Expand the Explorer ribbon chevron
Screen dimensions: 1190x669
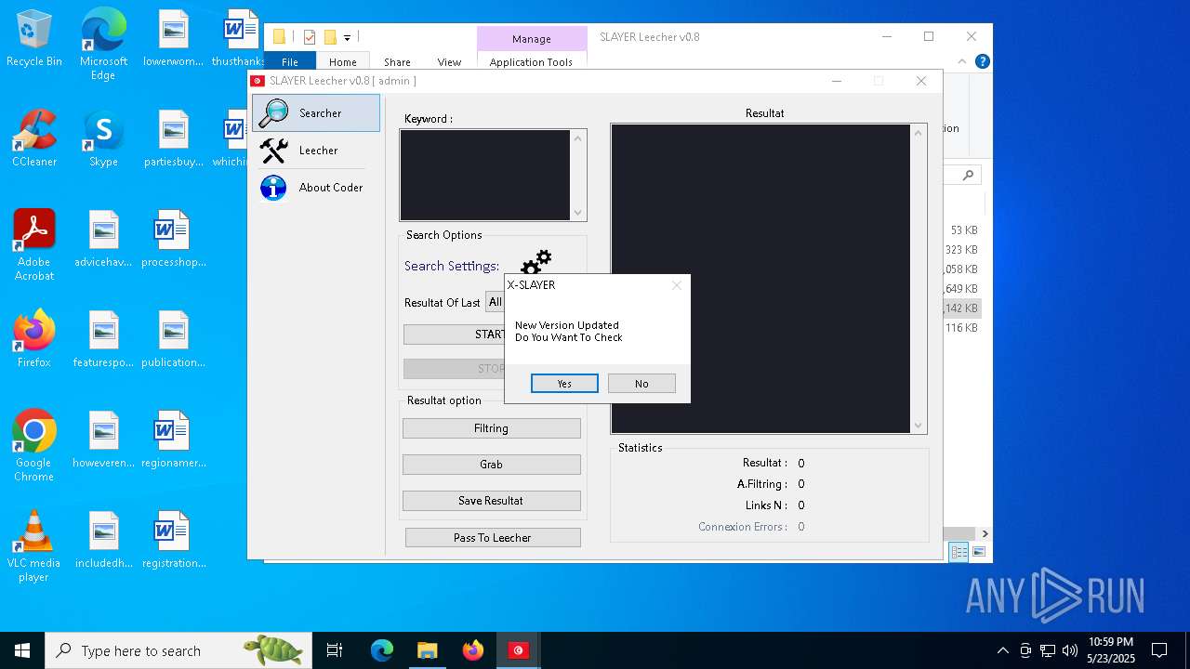tap(962, 62)
